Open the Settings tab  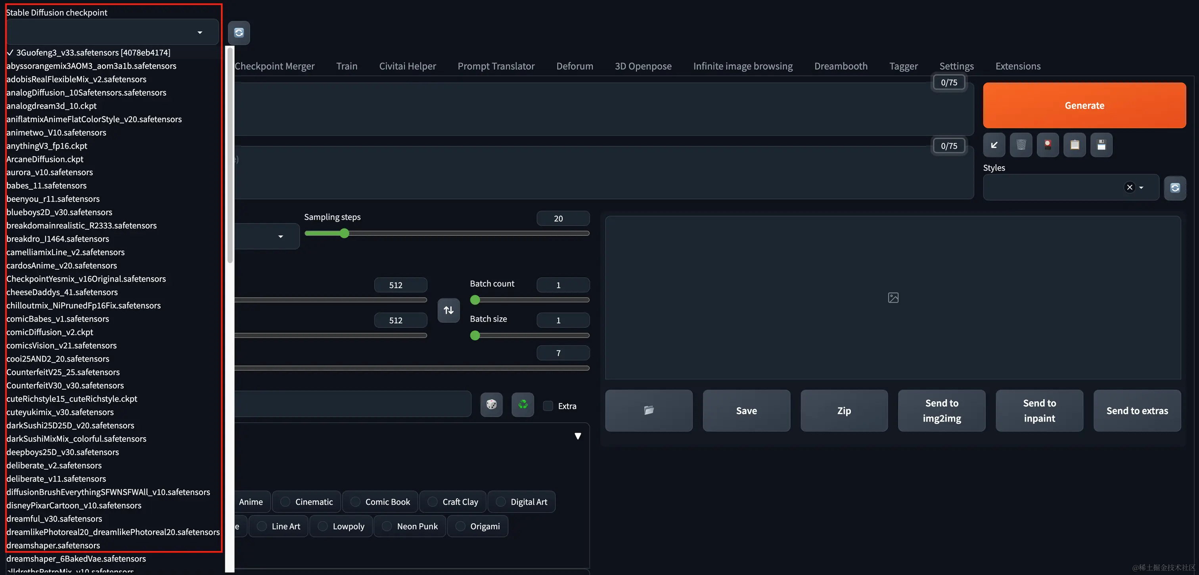point(956,66)
